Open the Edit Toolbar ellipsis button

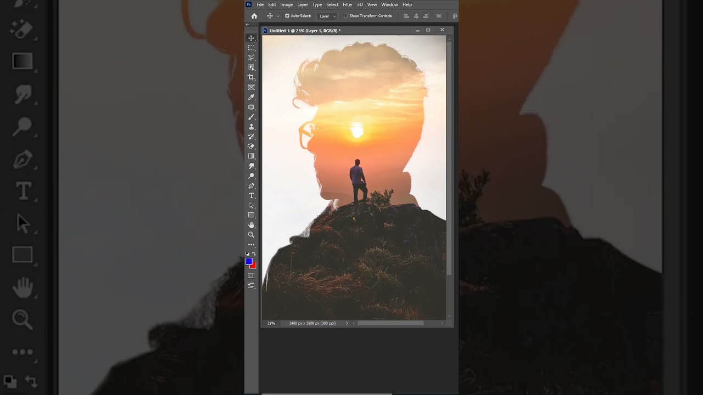(x=252, y=245)
